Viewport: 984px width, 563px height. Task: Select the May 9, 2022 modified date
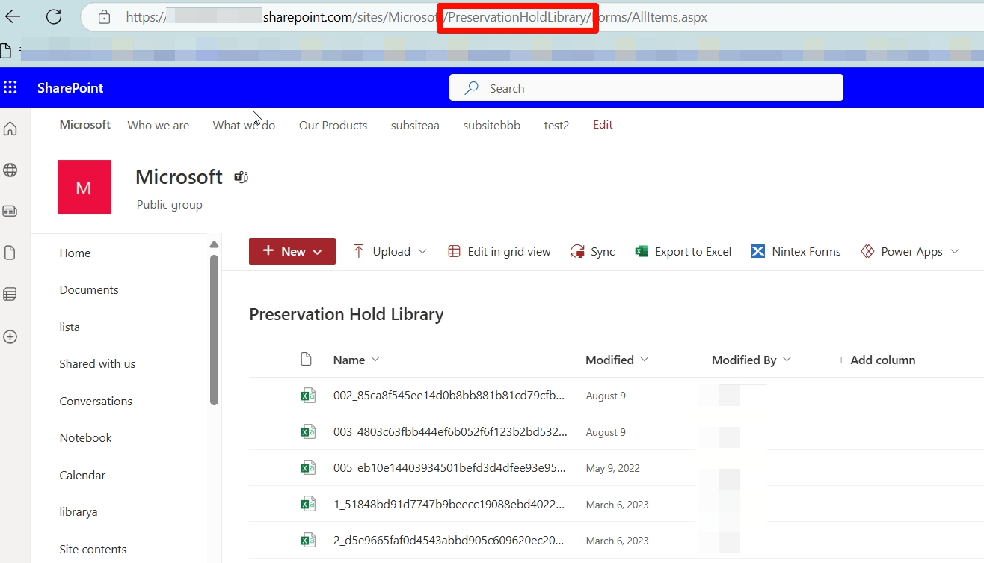pos(613,468)
